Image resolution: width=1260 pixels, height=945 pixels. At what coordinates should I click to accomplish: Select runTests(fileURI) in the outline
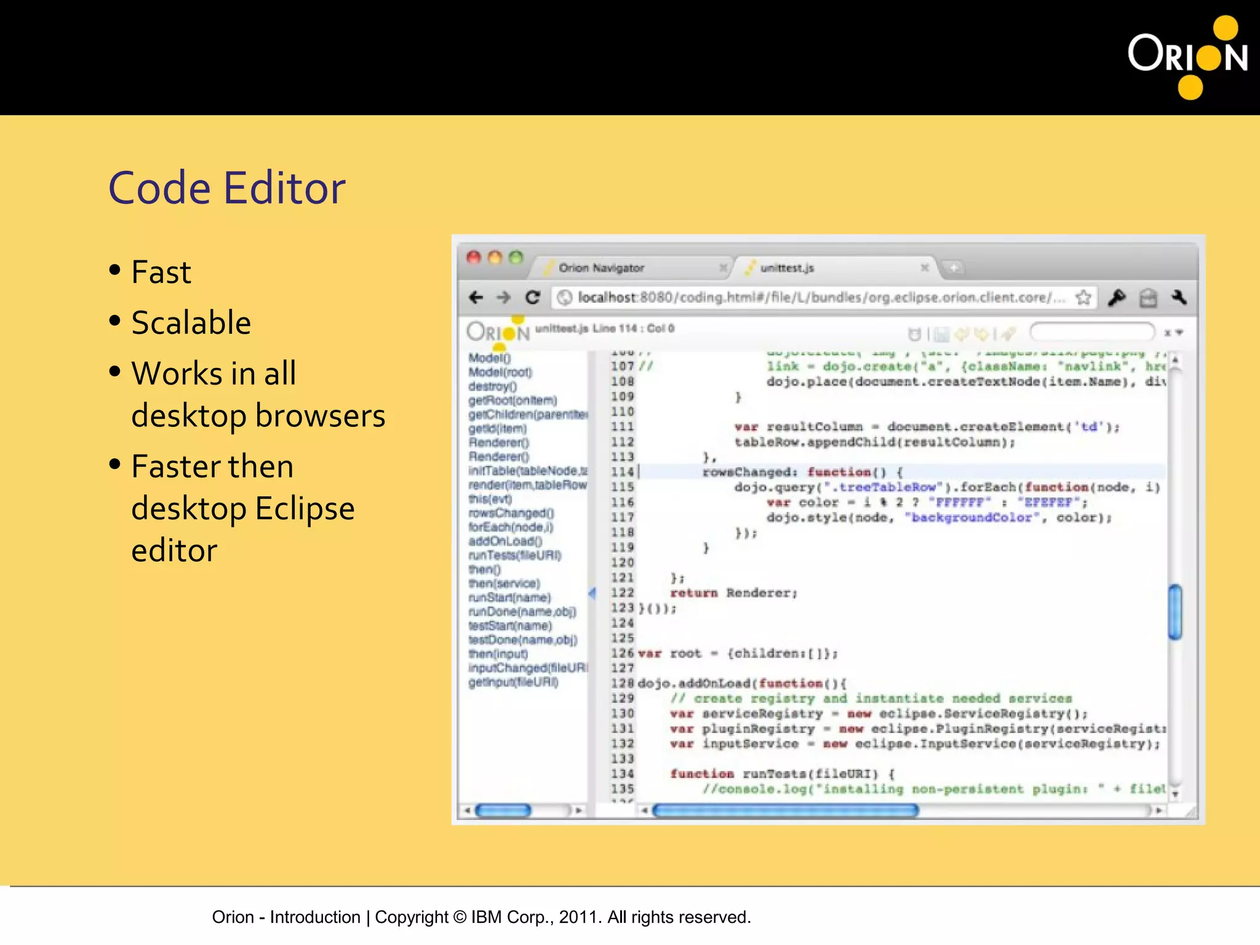tap(515, 556)
